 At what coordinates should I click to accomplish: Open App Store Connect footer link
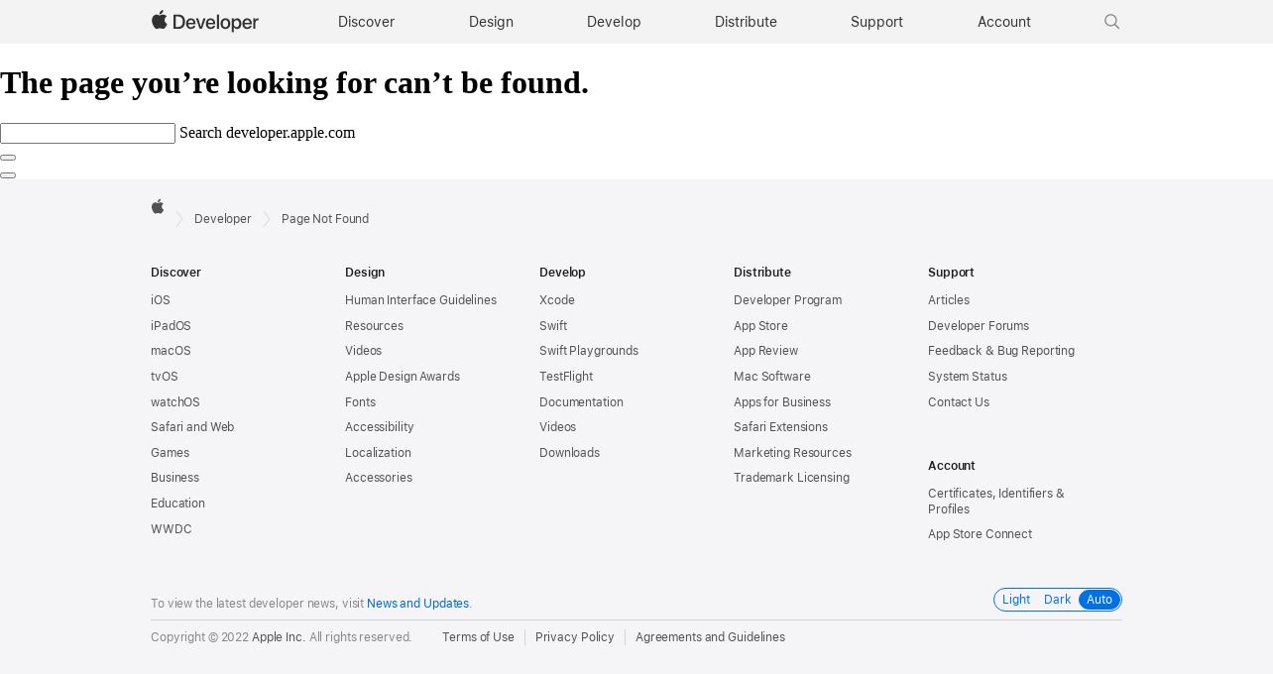pyautogui.click(x=980, y=534)
